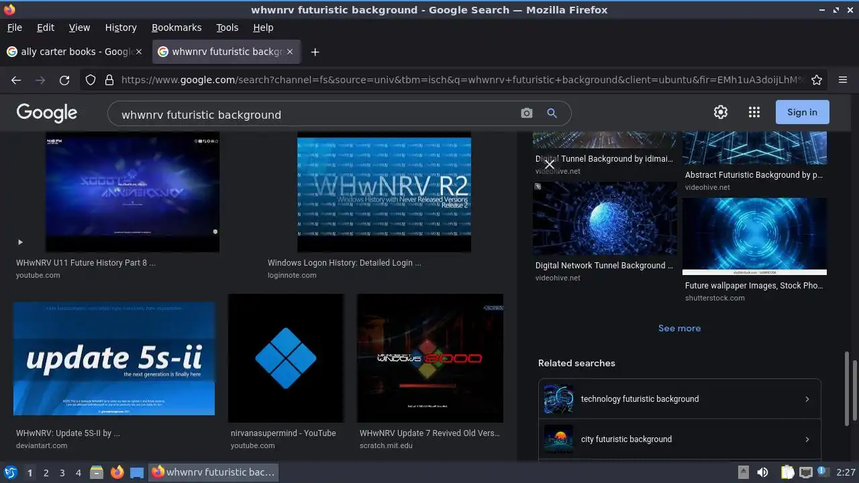Open the Edit menu
Screen dimensions: 859x483
pyautogui.click(x=46, y=28)
